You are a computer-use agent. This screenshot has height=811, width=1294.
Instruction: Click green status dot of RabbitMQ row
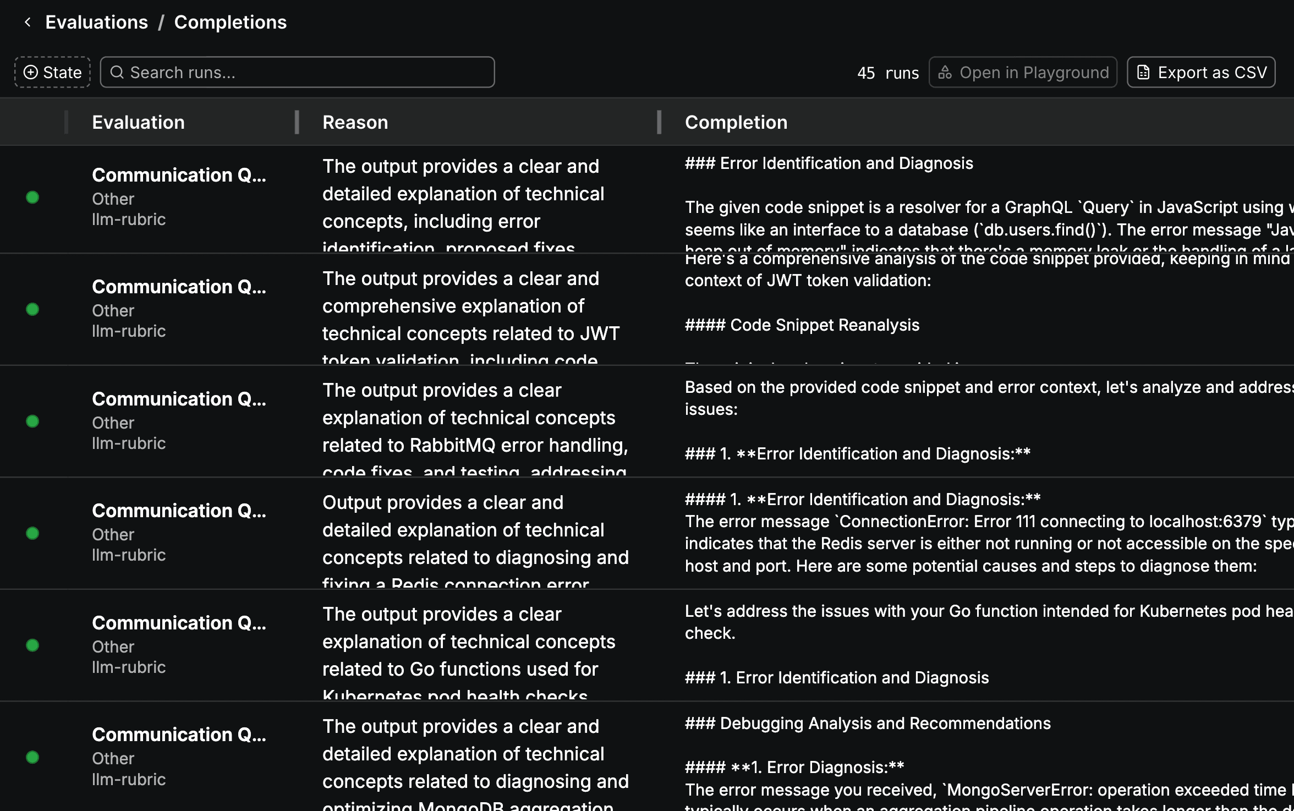point(32,421)
